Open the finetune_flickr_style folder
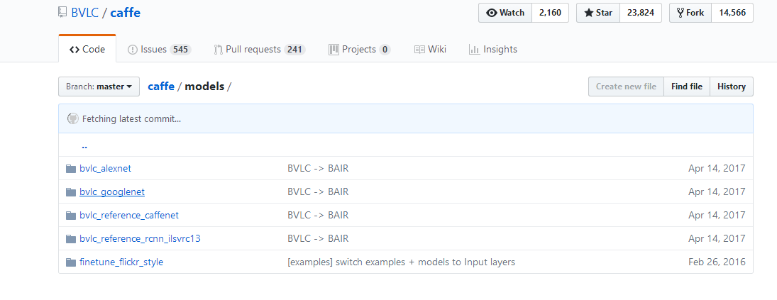 coord(121,262)
